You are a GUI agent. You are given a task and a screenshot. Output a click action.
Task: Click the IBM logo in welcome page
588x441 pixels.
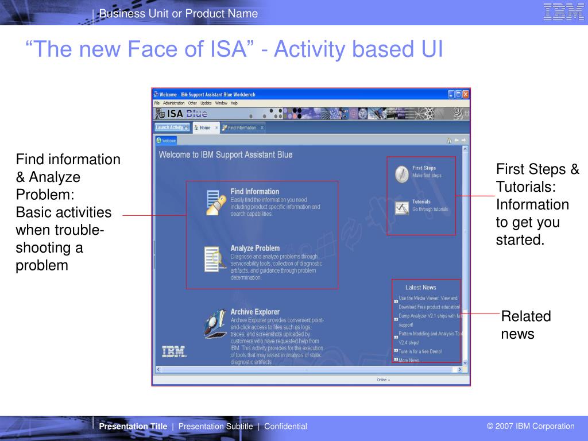(x=174, y=352)
